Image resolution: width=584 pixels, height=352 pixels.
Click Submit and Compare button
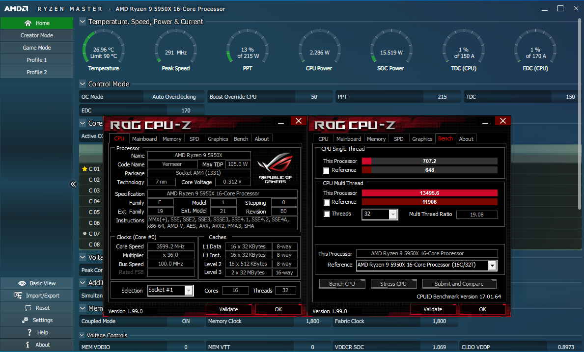pyautogui.click(x=459, y=284)
